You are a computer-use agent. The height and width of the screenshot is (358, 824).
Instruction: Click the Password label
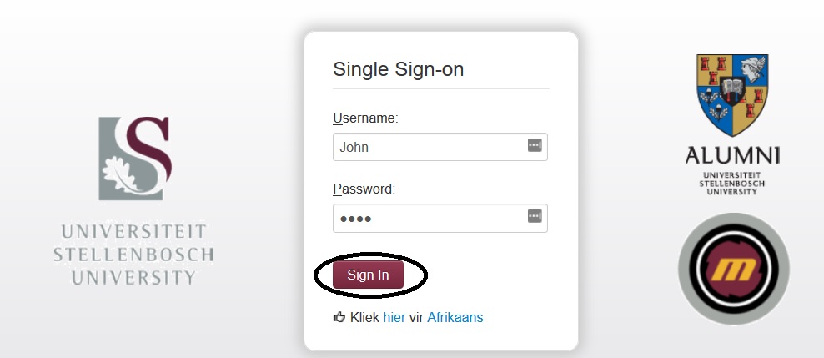(x=364, y=189)
